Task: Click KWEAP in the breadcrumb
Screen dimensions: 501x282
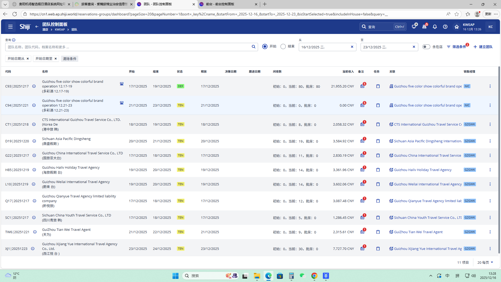Action: pyautogui.click(x=60, y=30)
